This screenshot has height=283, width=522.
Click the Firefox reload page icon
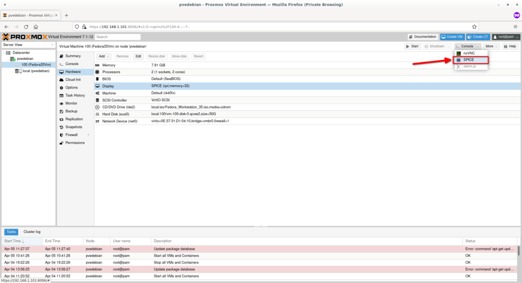(x=26, y=27)
